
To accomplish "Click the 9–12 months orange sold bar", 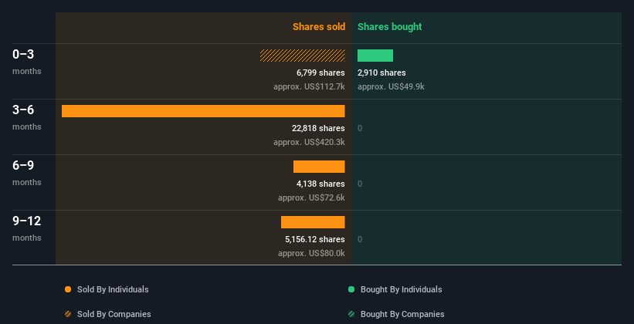I will [313, 222].
